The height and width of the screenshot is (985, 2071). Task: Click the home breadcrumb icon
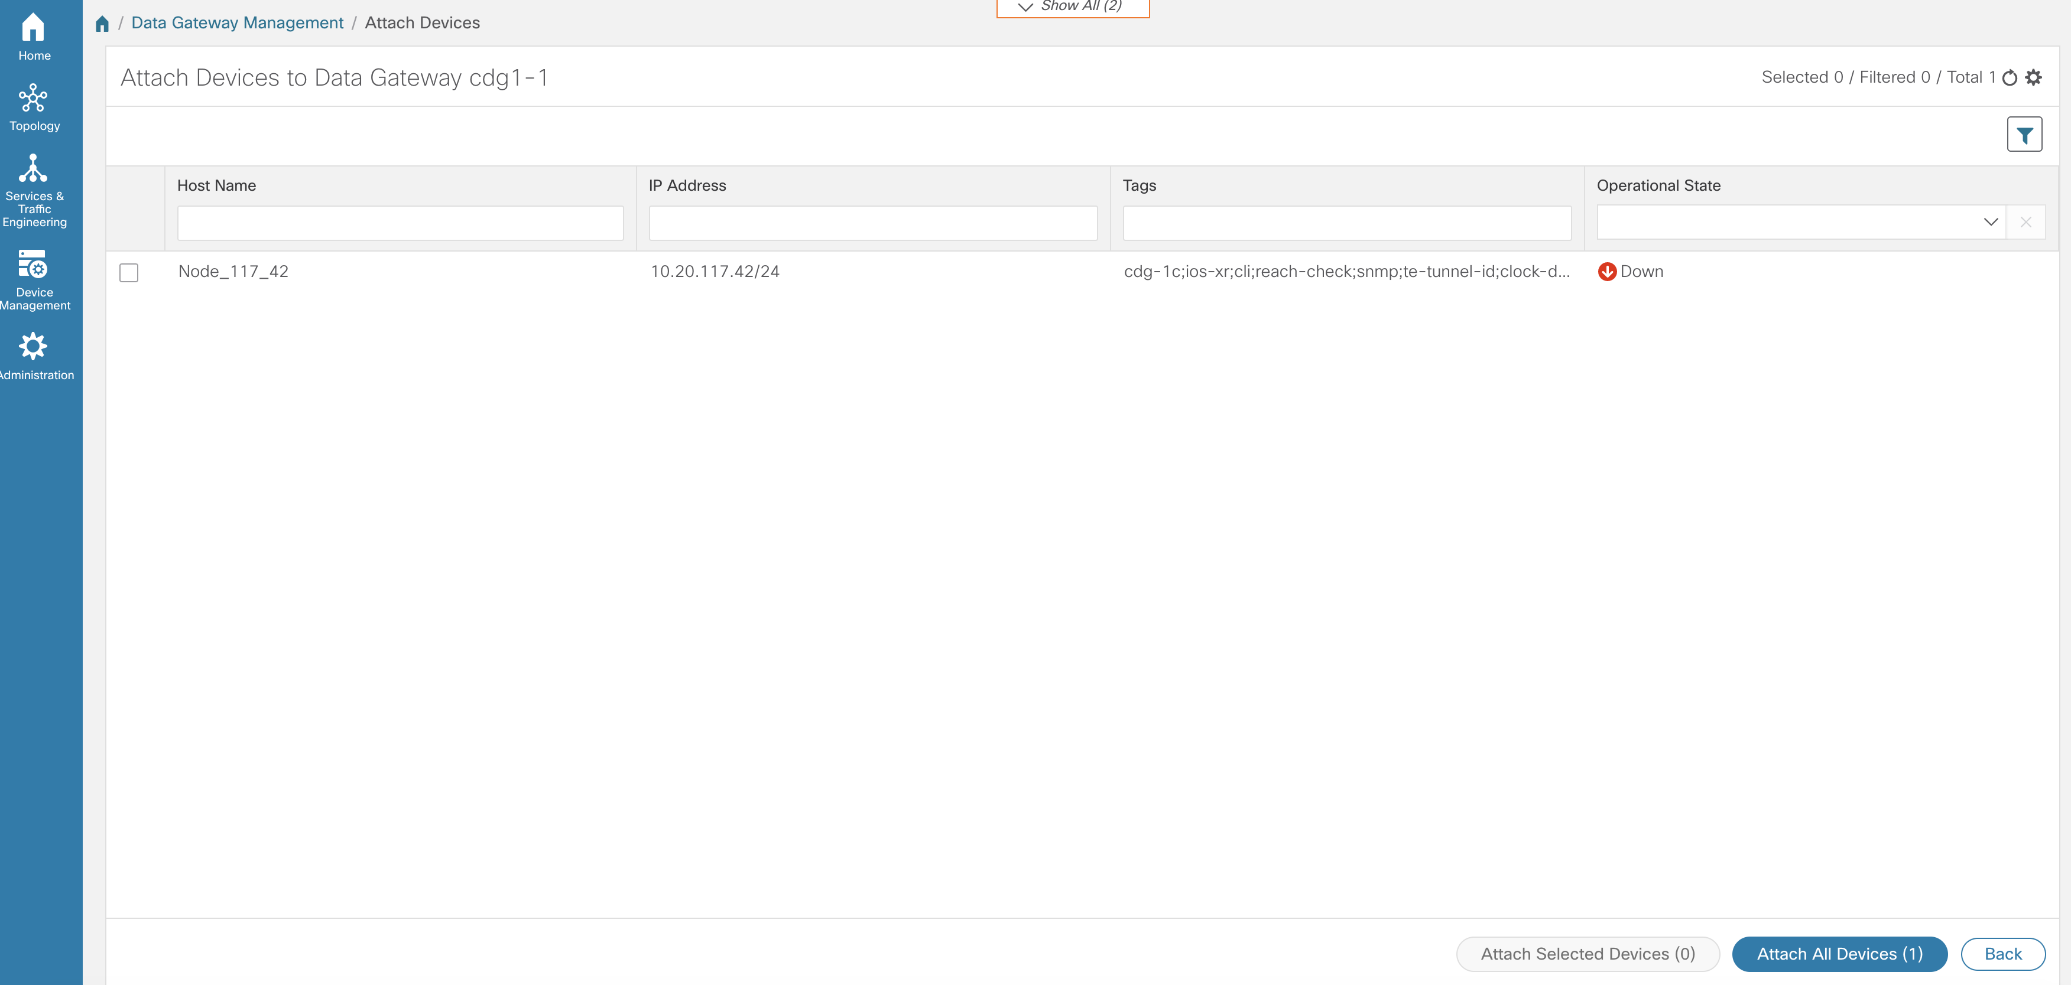pyautogui.click(x=102, y=23)
